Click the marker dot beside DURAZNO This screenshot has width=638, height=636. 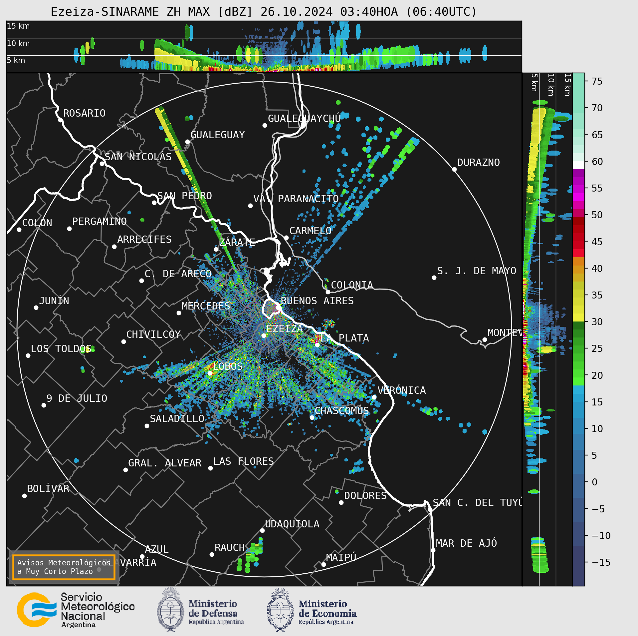454,169
